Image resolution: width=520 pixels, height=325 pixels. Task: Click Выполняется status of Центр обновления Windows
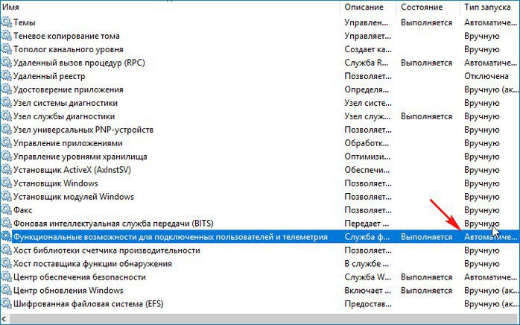point(426,291)
